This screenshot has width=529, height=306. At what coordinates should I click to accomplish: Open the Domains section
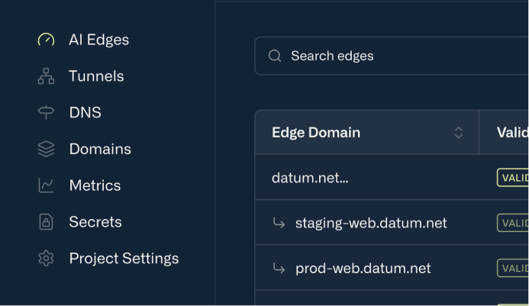tap(100, 149)
